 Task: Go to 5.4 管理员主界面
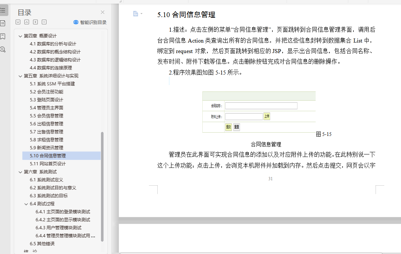coord(46,108)
